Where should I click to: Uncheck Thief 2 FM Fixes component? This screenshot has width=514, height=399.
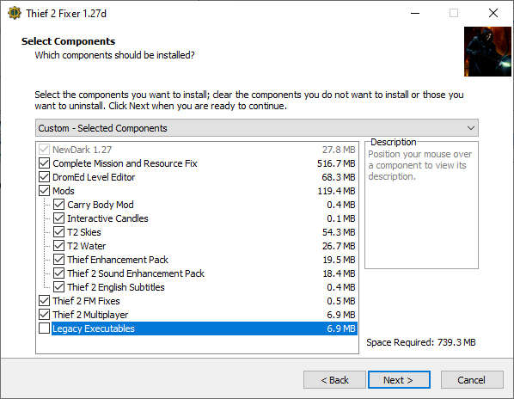[44, 301]
